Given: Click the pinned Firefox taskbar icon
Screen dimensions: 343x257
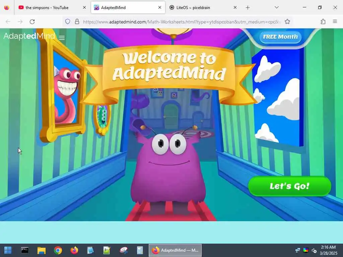Looking at the screenshot, I should (x=74, y=250).
